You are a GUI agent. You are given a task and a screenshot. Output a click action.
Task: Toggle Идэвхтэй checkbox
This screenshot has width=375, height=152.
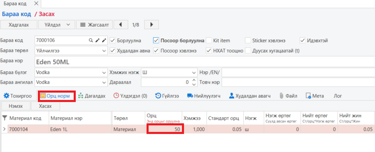click(x=303, y=41)
